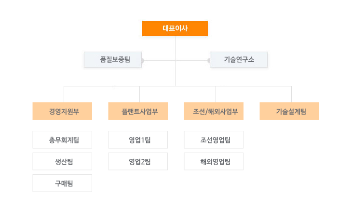Open the 조선/해외사업부 department box

[214, 111]
